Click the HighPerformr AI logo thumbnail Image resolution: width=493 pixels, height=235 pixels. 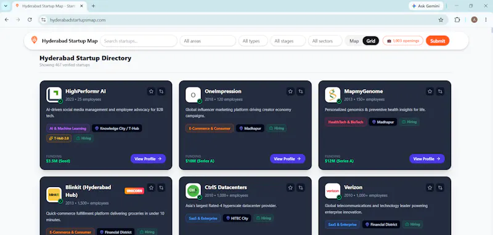click(54, 95)
